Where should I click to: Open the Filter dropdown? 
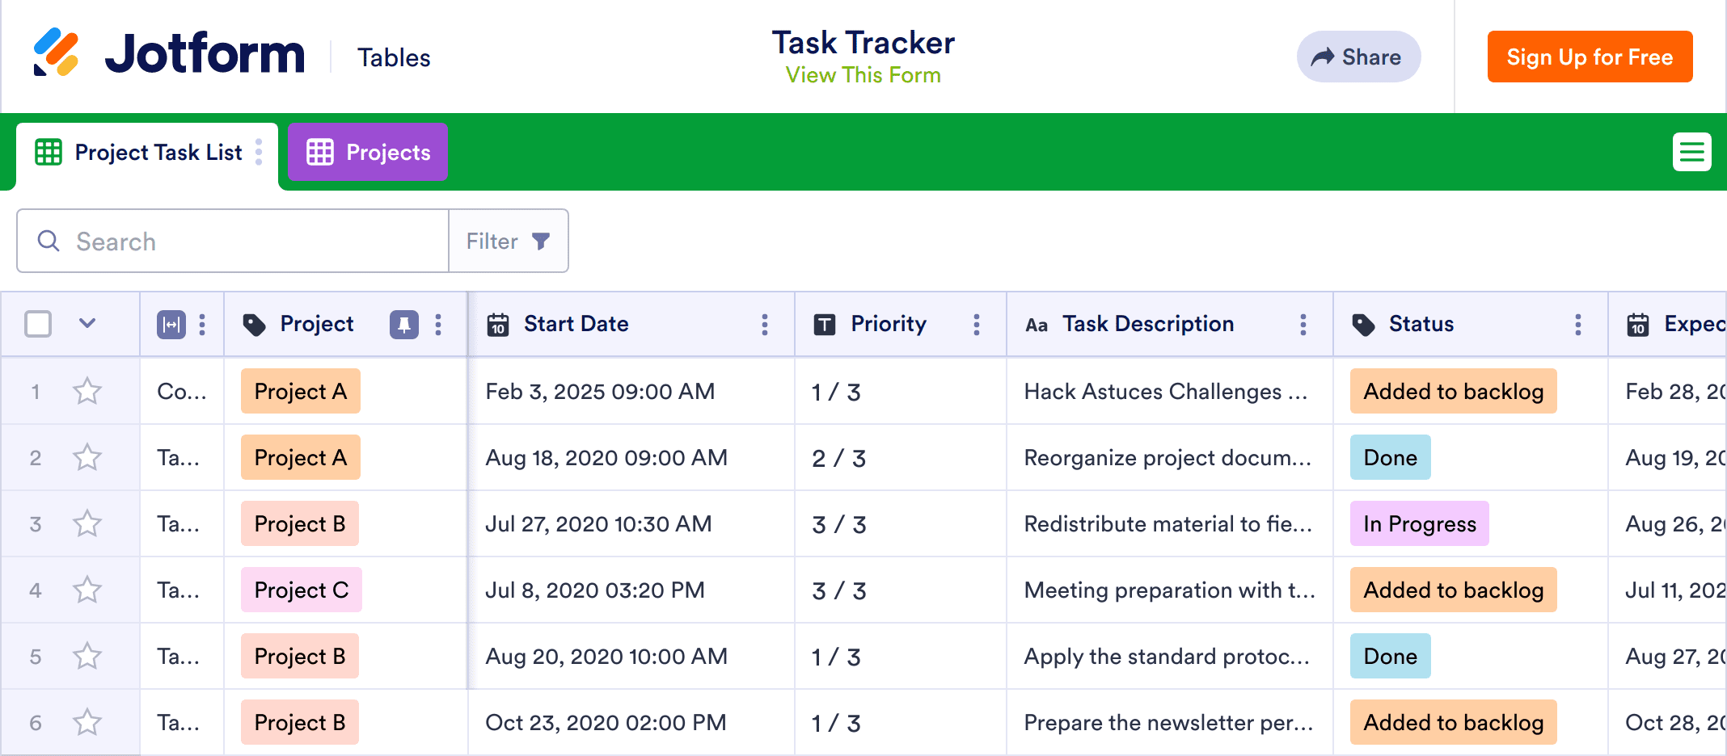[508, 241]
